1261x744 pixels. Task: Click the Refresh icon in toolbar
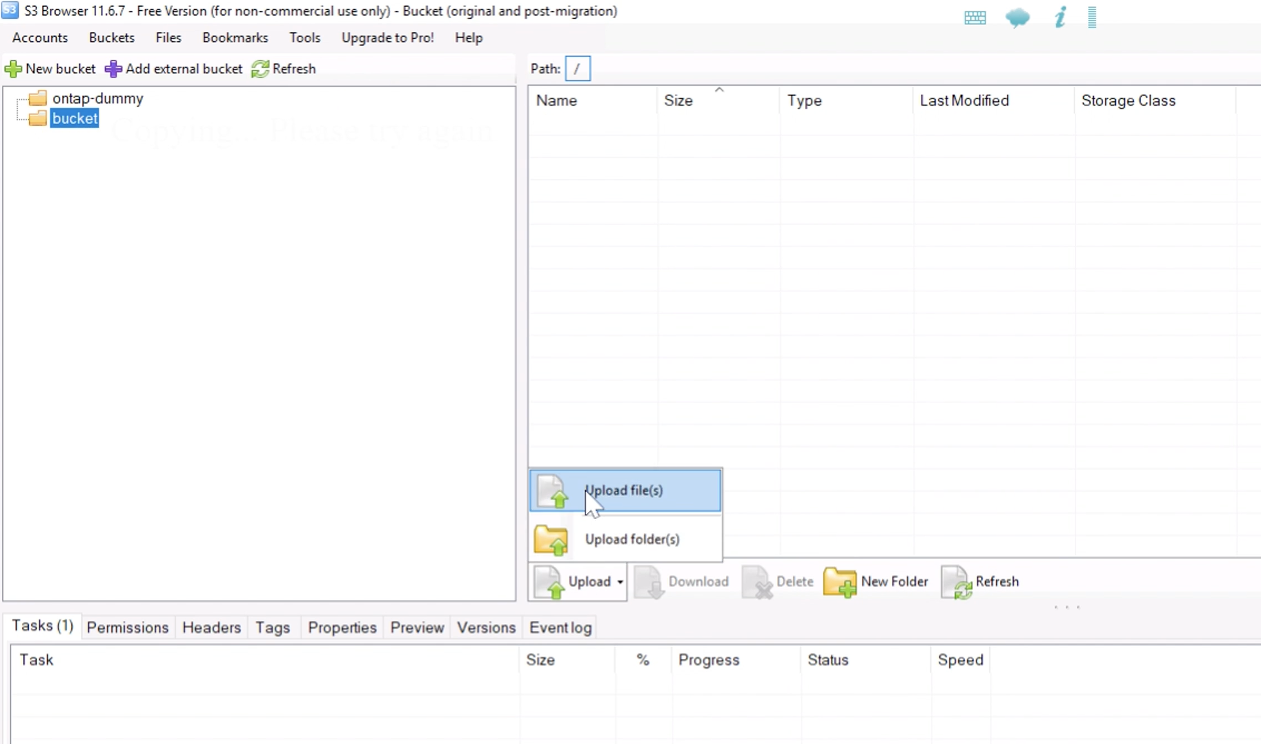pos(260,68)
